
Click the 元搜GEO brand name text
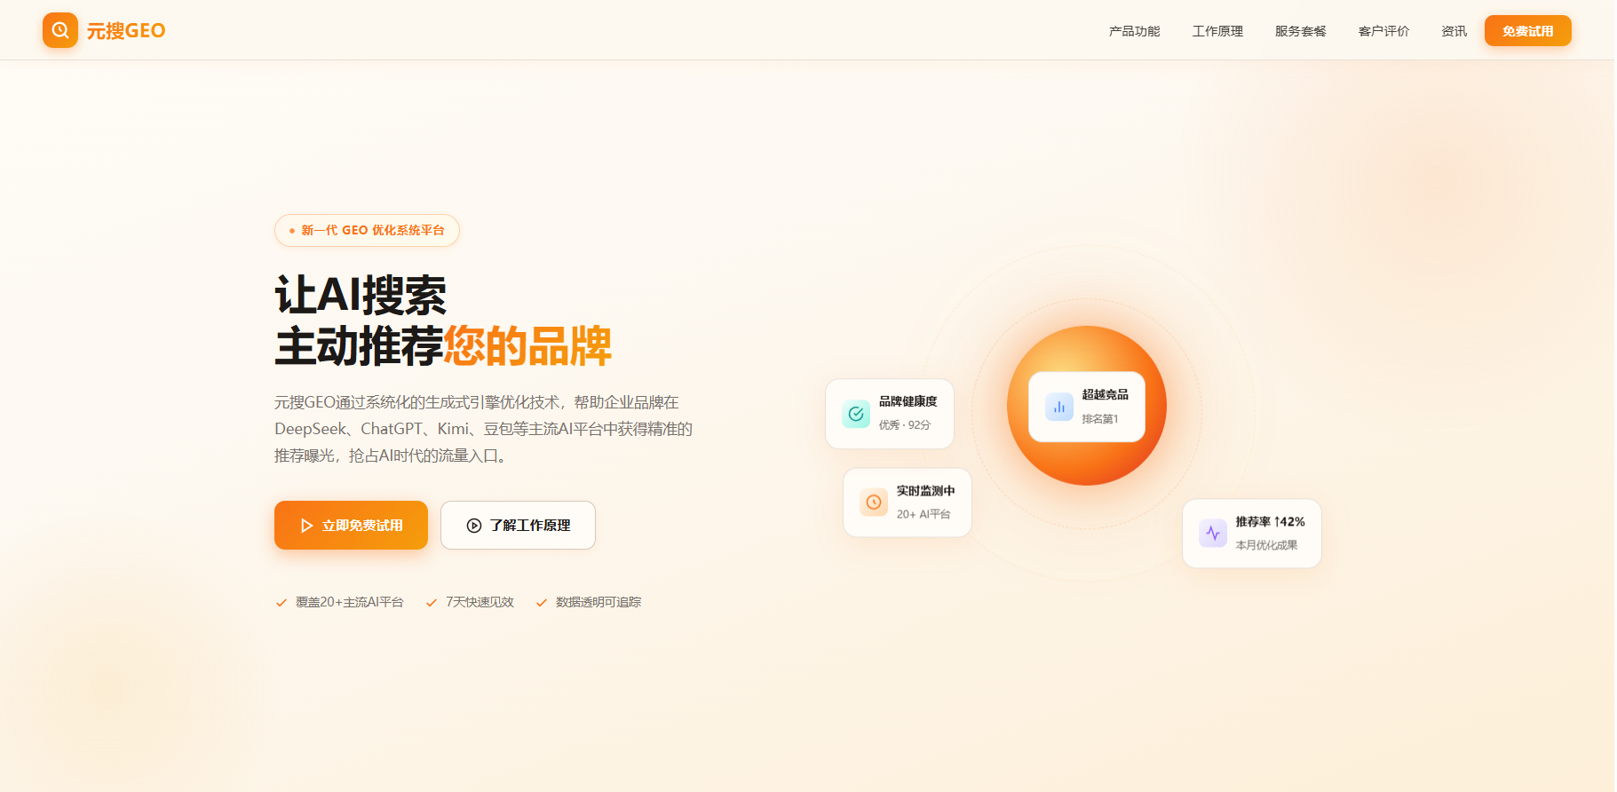(126, 31)
